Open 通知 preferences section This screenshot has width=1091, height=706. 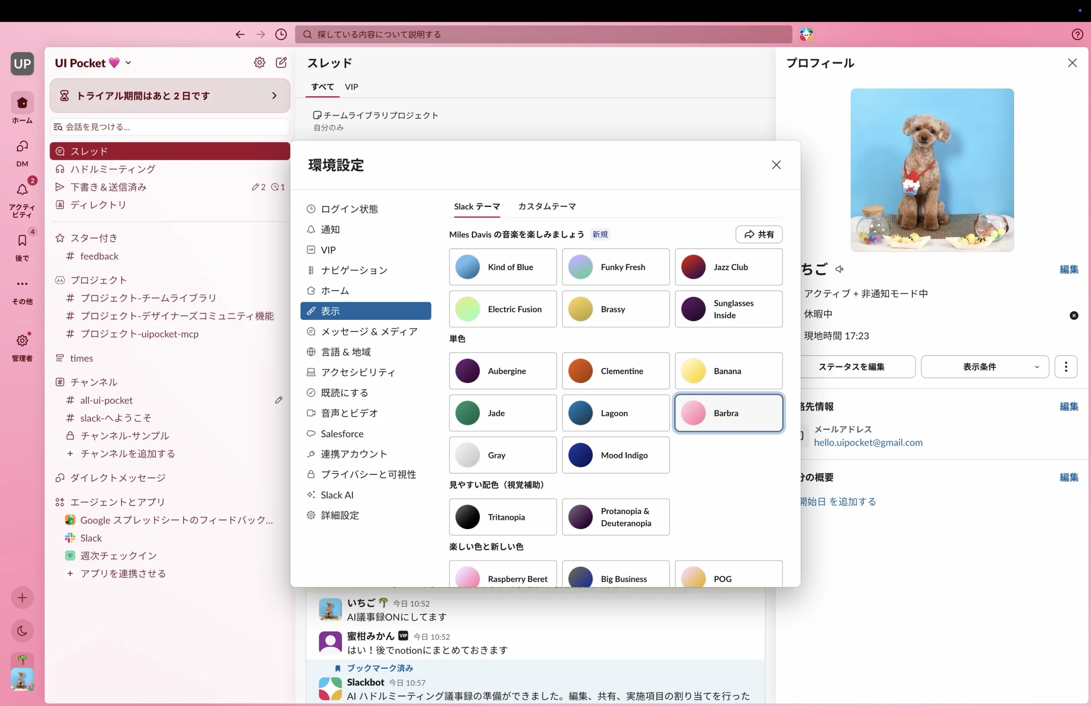366,229
